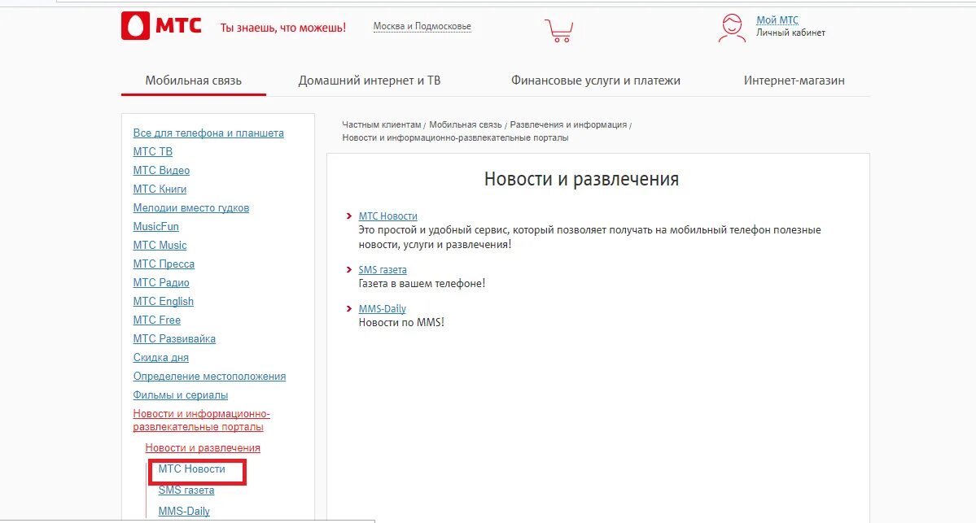Open Определение местоположения link
This screenshot has height=523, width=976.
209,377
